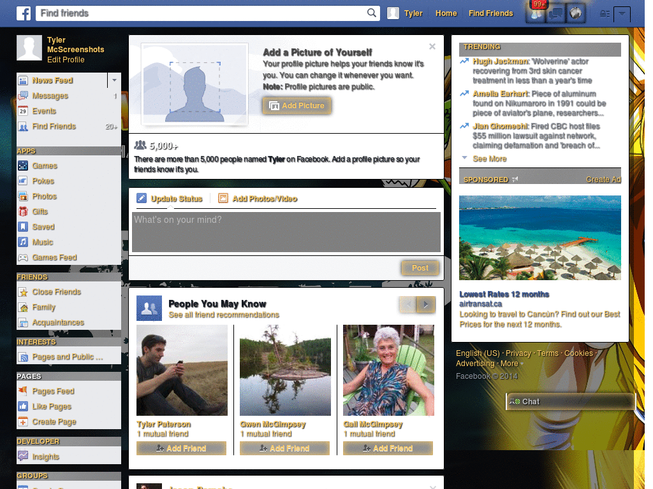Click the Events calendar icon
This screenshot has width=653, height=489.
[23, 111]
